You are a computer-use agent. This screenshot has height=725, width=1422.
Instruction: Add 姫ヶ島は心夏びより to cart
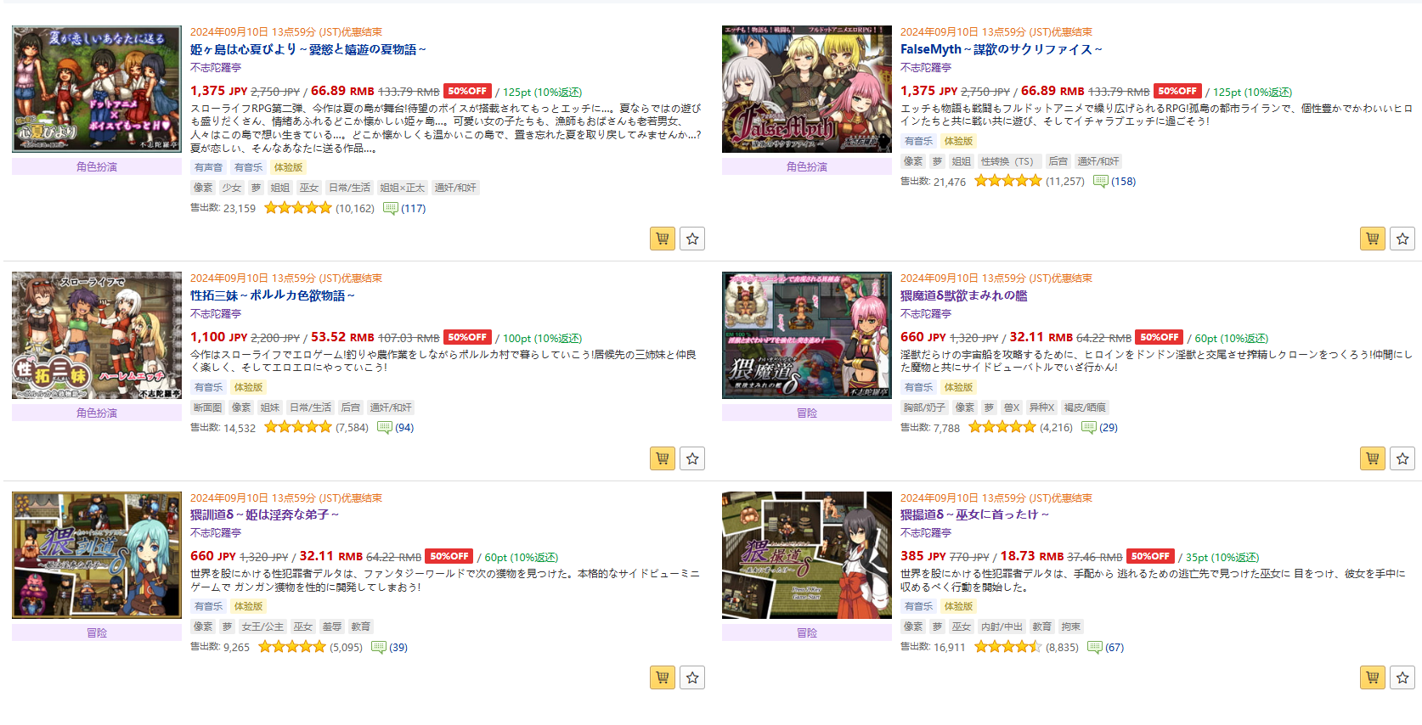click(x=663, y=239)
